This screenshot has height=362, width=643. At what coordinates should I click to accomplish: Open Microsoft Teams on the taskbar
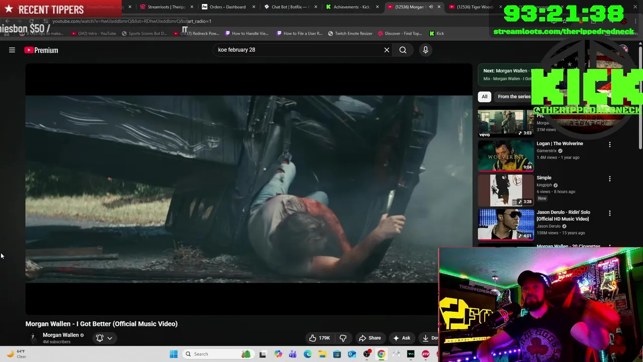pos(292,354)
